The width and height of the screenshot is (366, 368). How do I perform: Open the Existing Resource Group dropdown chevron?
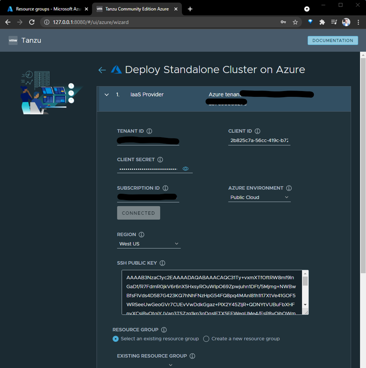point(171,365)
